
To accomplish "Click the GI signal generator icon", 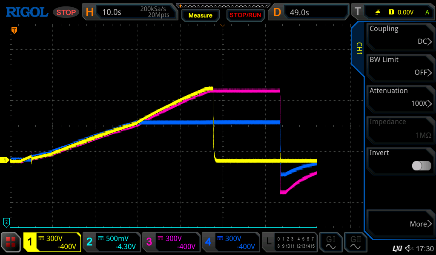I will click(330, 242).
